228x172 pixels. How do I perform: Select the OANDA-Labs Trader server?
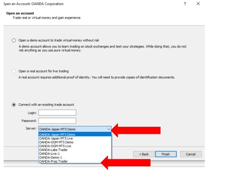pos(75,150)
